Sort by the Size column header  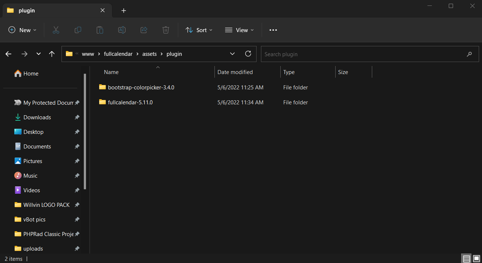click(x=343, y=72)
